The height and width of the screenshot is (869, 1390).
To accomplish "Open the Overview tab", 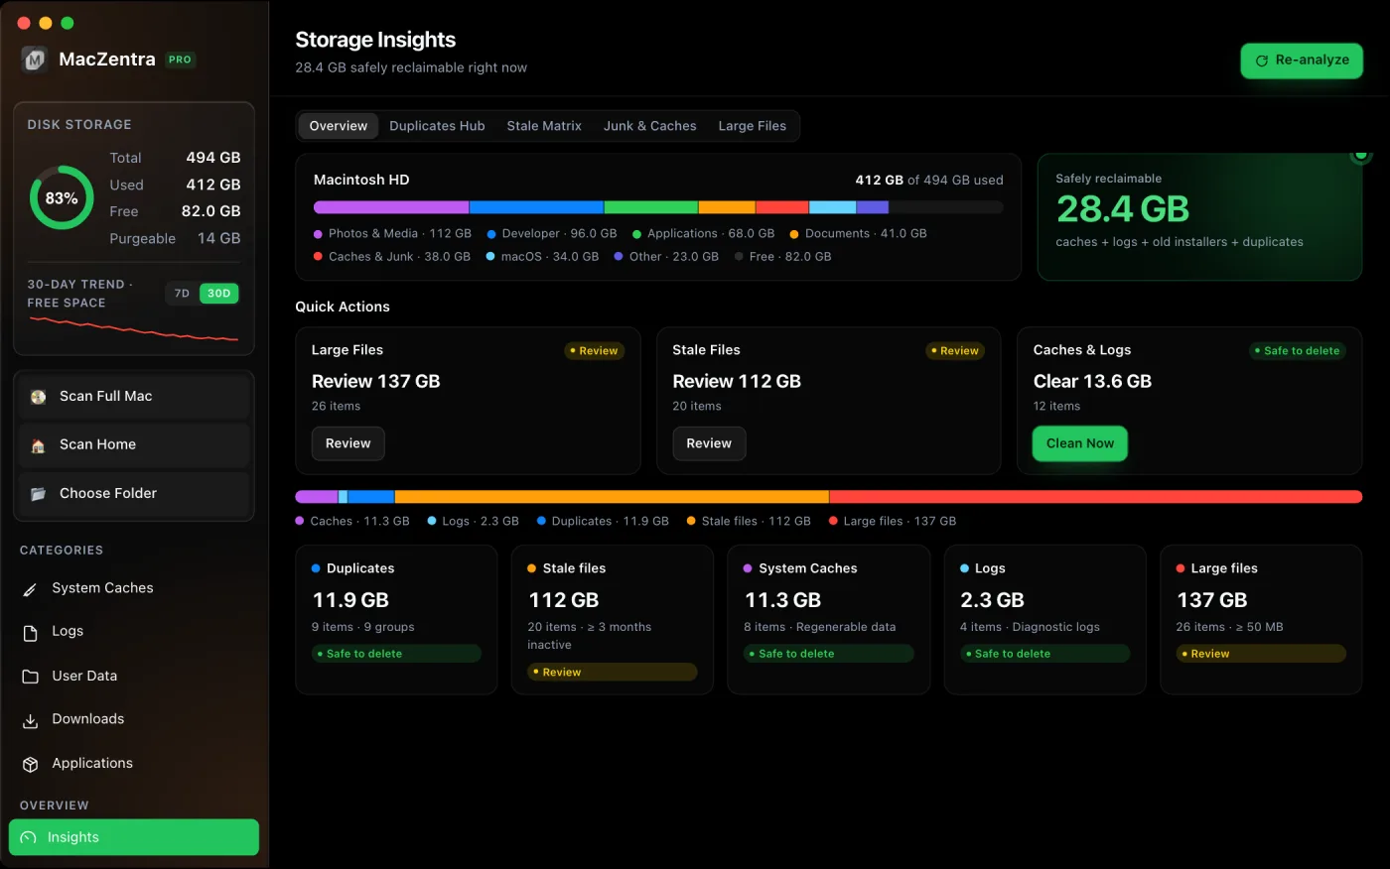I will coord(339,126).
